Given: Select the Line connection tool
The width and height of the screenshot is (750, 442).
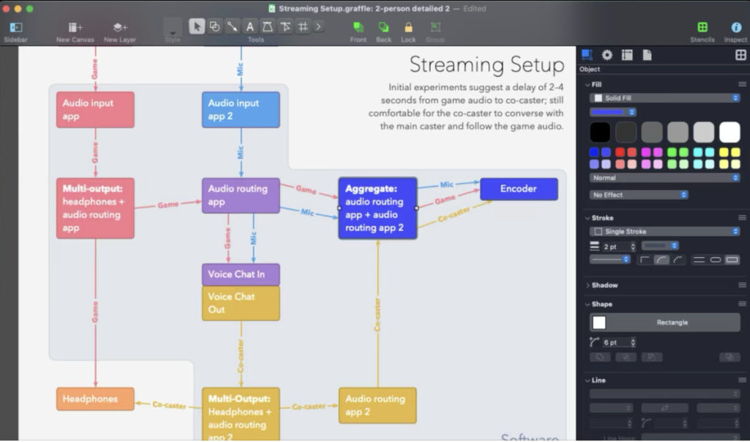Looking at the screenshot, I should point(232,27).
